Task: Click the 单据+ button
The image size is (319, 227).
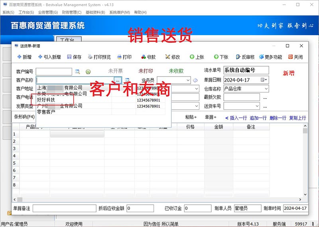Action: [211, 117]
